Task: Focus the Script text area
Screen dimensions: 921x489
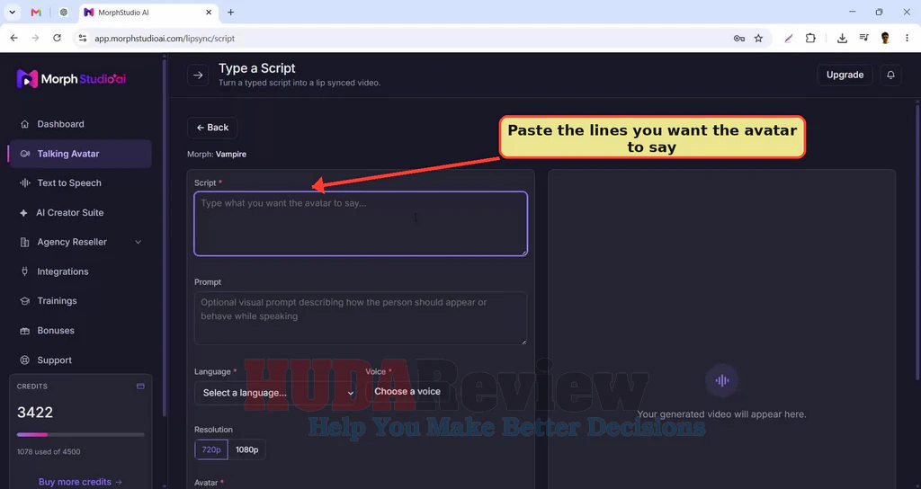Action: (x=361, y=224)
